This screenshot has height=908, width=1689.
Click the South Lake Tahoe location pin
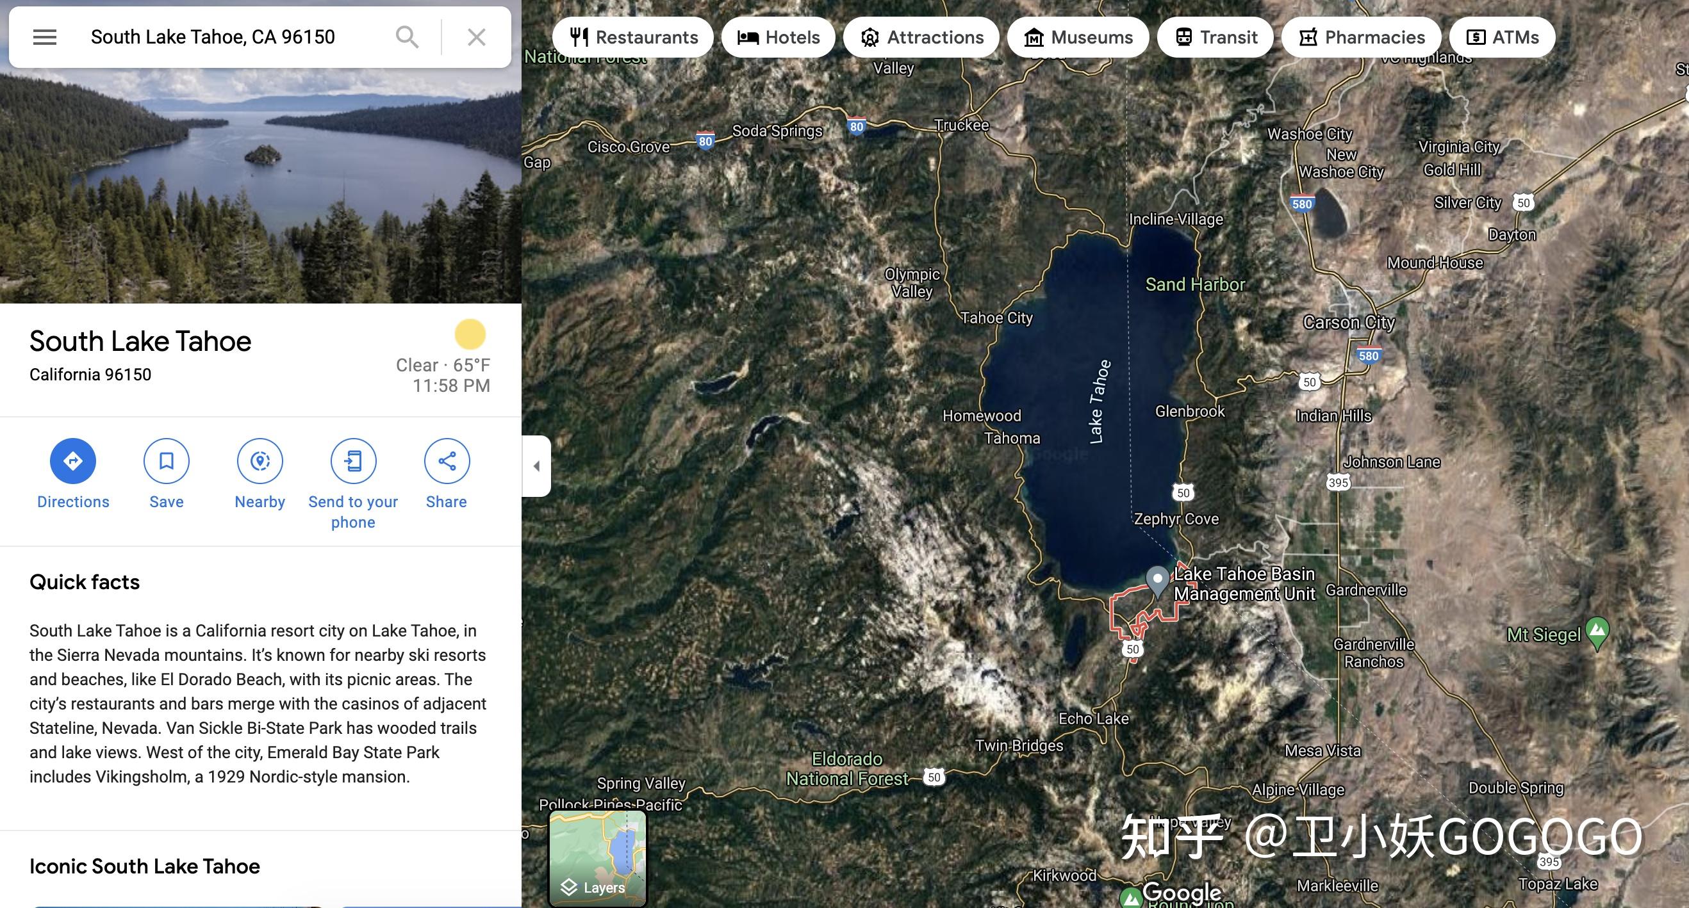[x=1157, y=582]
